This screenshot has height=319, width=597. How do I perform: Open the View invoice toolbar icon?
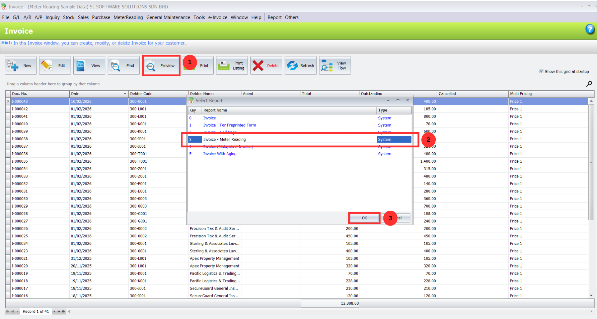[81, 65]
